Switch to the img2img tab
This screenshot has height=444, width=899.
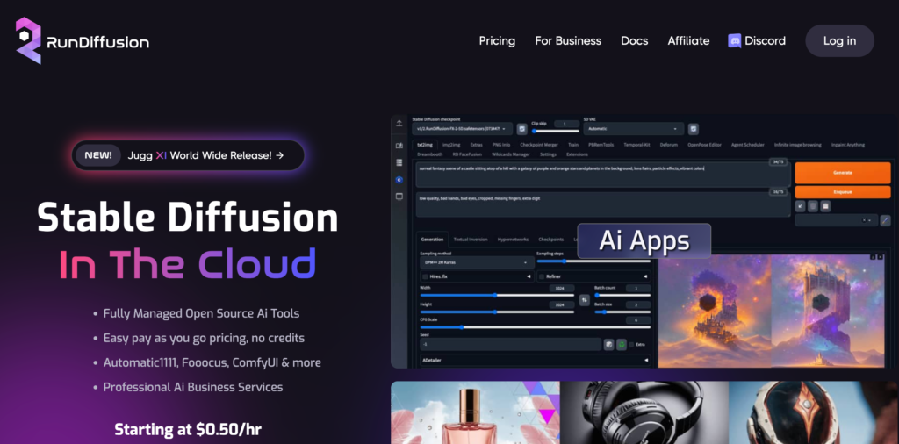click(x=451, y=145)
